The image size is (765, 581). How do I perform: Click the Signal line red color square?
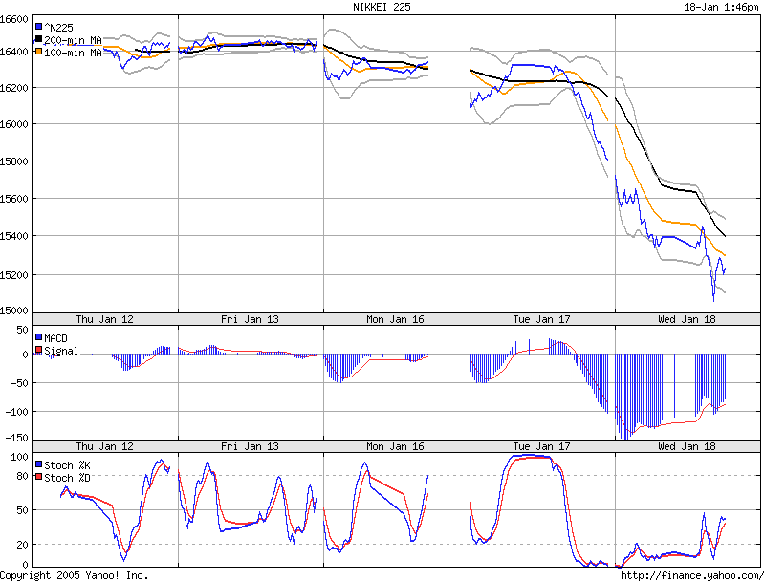(38, 349)
